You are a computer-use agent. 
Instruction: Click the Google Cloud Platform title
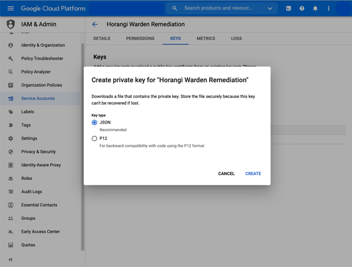point(53,9)
